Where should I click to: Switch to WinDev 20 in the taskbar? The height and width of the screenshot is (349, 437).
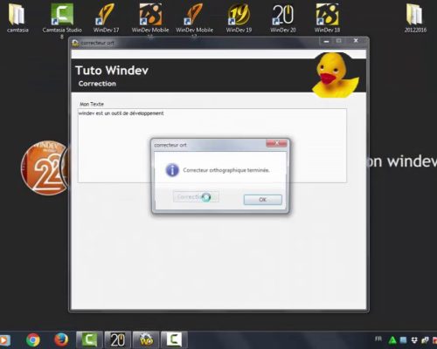click(118, 339)
